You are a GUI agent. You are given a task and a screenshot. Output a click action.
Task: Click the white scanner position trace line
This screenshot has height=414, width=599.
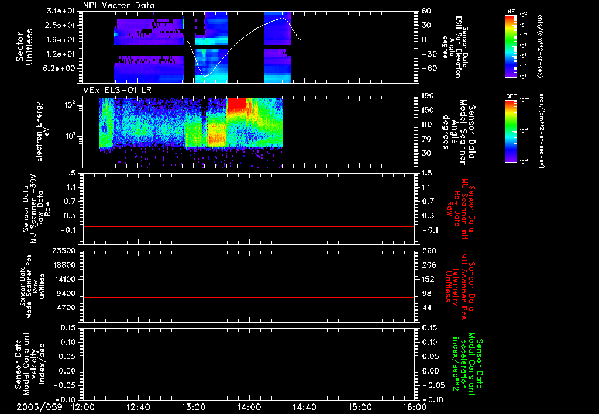click(x=249, y=287)
